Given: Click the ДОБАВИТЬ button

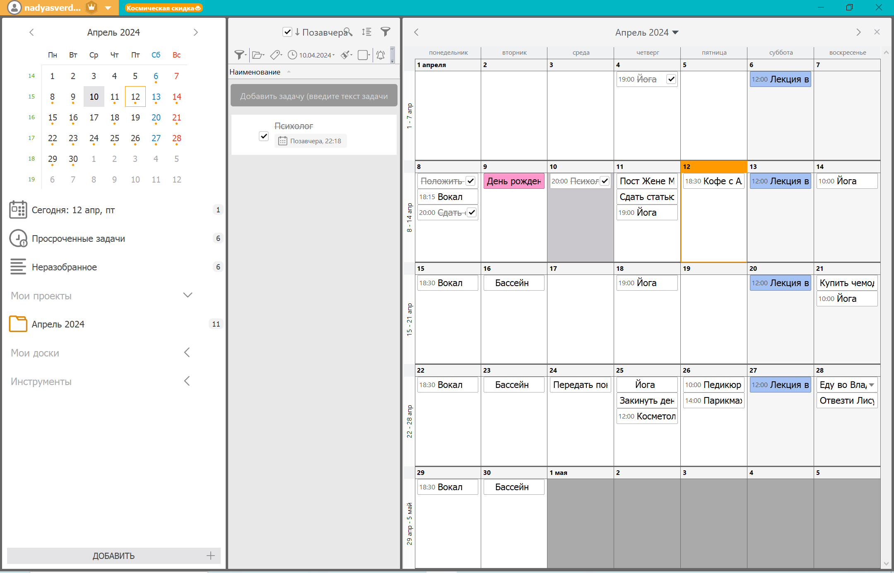Looking at the screenshot, I should coord(113,556).
